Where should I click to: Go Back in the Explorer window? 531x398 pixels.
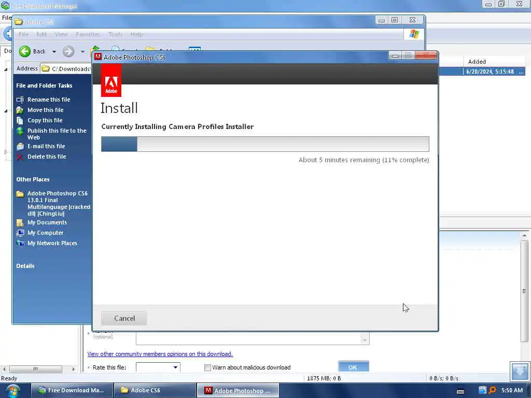tap(32, 51)
